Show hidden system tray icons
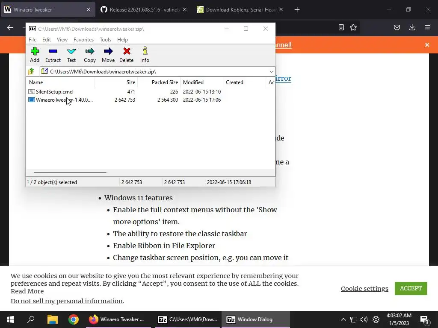Image resolution: width=438 pixels, height=328 pixels. pyautogui.click(x=343, y=319)
